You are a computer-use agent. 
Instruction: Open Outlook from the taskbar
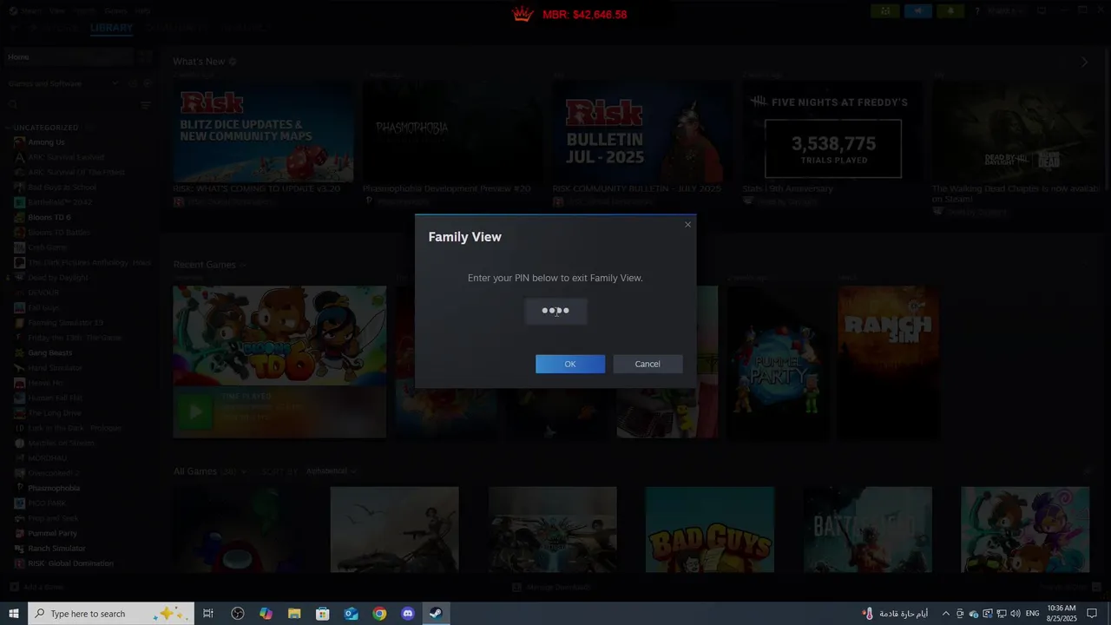click(x=351, y=614)
